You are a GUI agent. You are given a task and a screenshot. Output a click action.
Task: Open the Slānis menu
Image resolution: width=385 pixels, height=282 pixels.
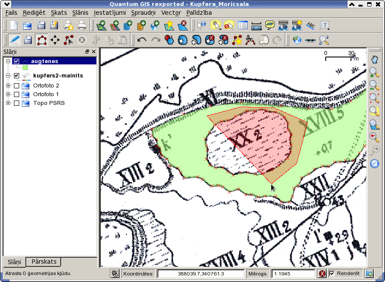pos(80,13)
